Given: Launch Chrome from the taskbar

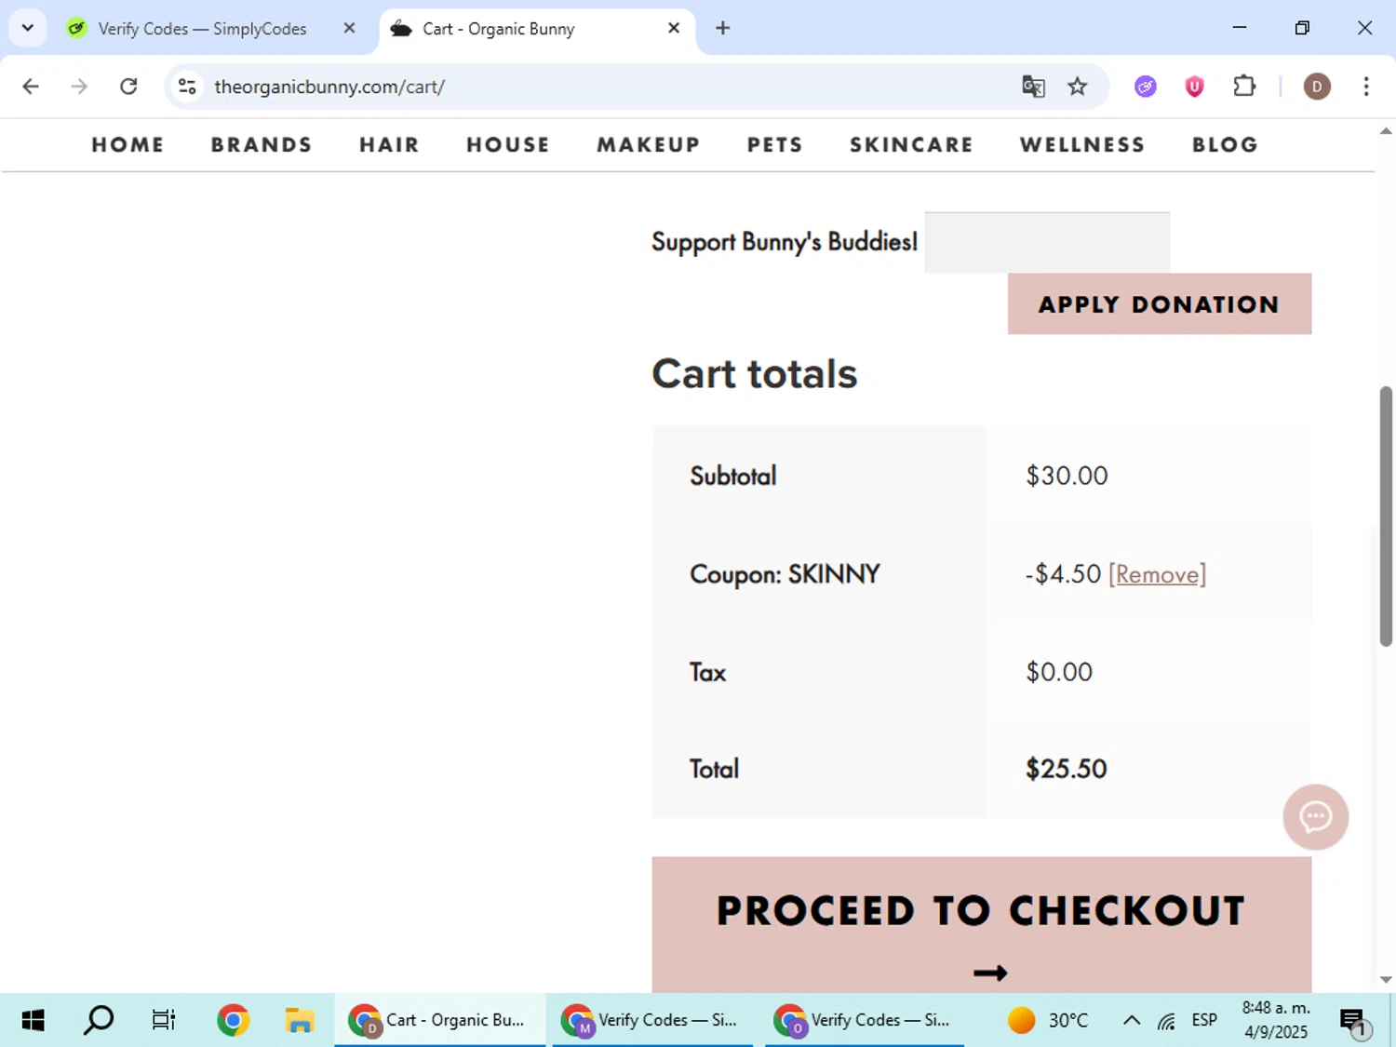Looking at the screenshot, I should pyautogui.click(x=233, y=1020).
